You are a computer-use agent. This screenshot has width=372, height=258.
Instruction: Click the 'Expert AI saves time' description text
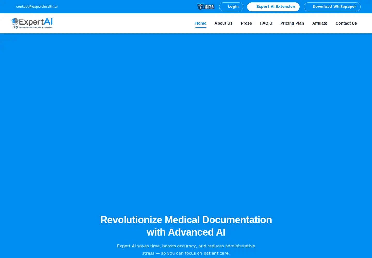coord(186,249)
